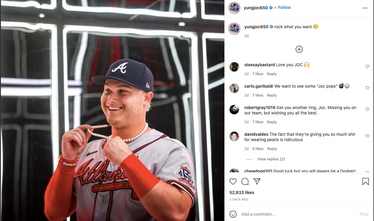Viewport: 374px width, 221px height.
Task: Save the post with the bookmark icon
Action: pos(366,181)
